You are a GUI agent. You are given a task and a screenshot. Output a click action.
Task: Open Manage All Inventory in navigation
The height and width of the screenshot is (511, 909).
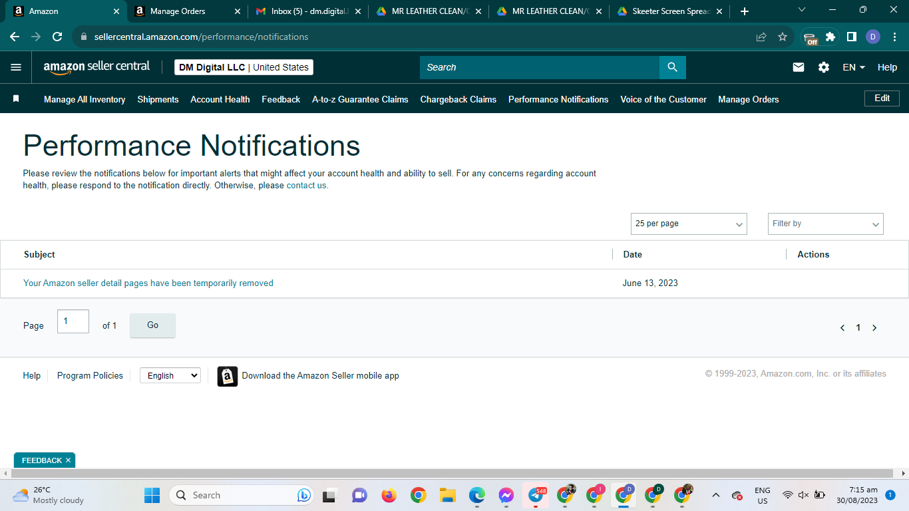(x=85, y=99)
